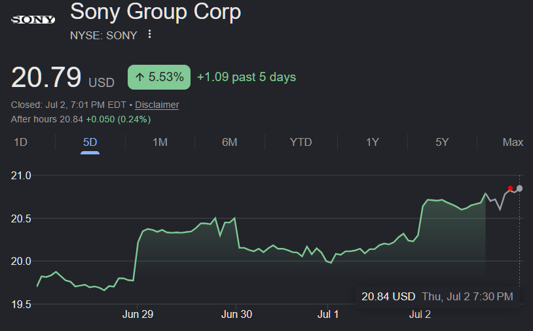Switch chart to 1D range

tap(20, 142)
